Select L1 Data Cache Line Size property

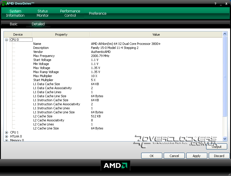coord(50,96)
